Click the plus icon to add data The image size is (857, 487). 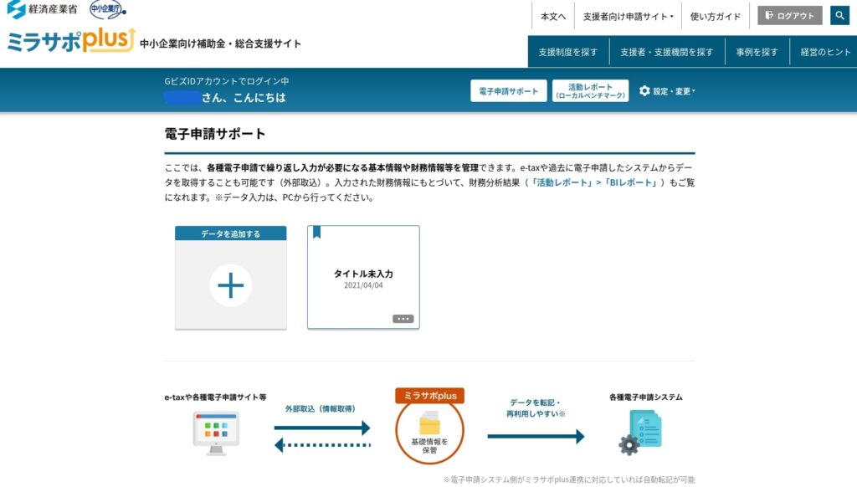(x=231, y=285)
